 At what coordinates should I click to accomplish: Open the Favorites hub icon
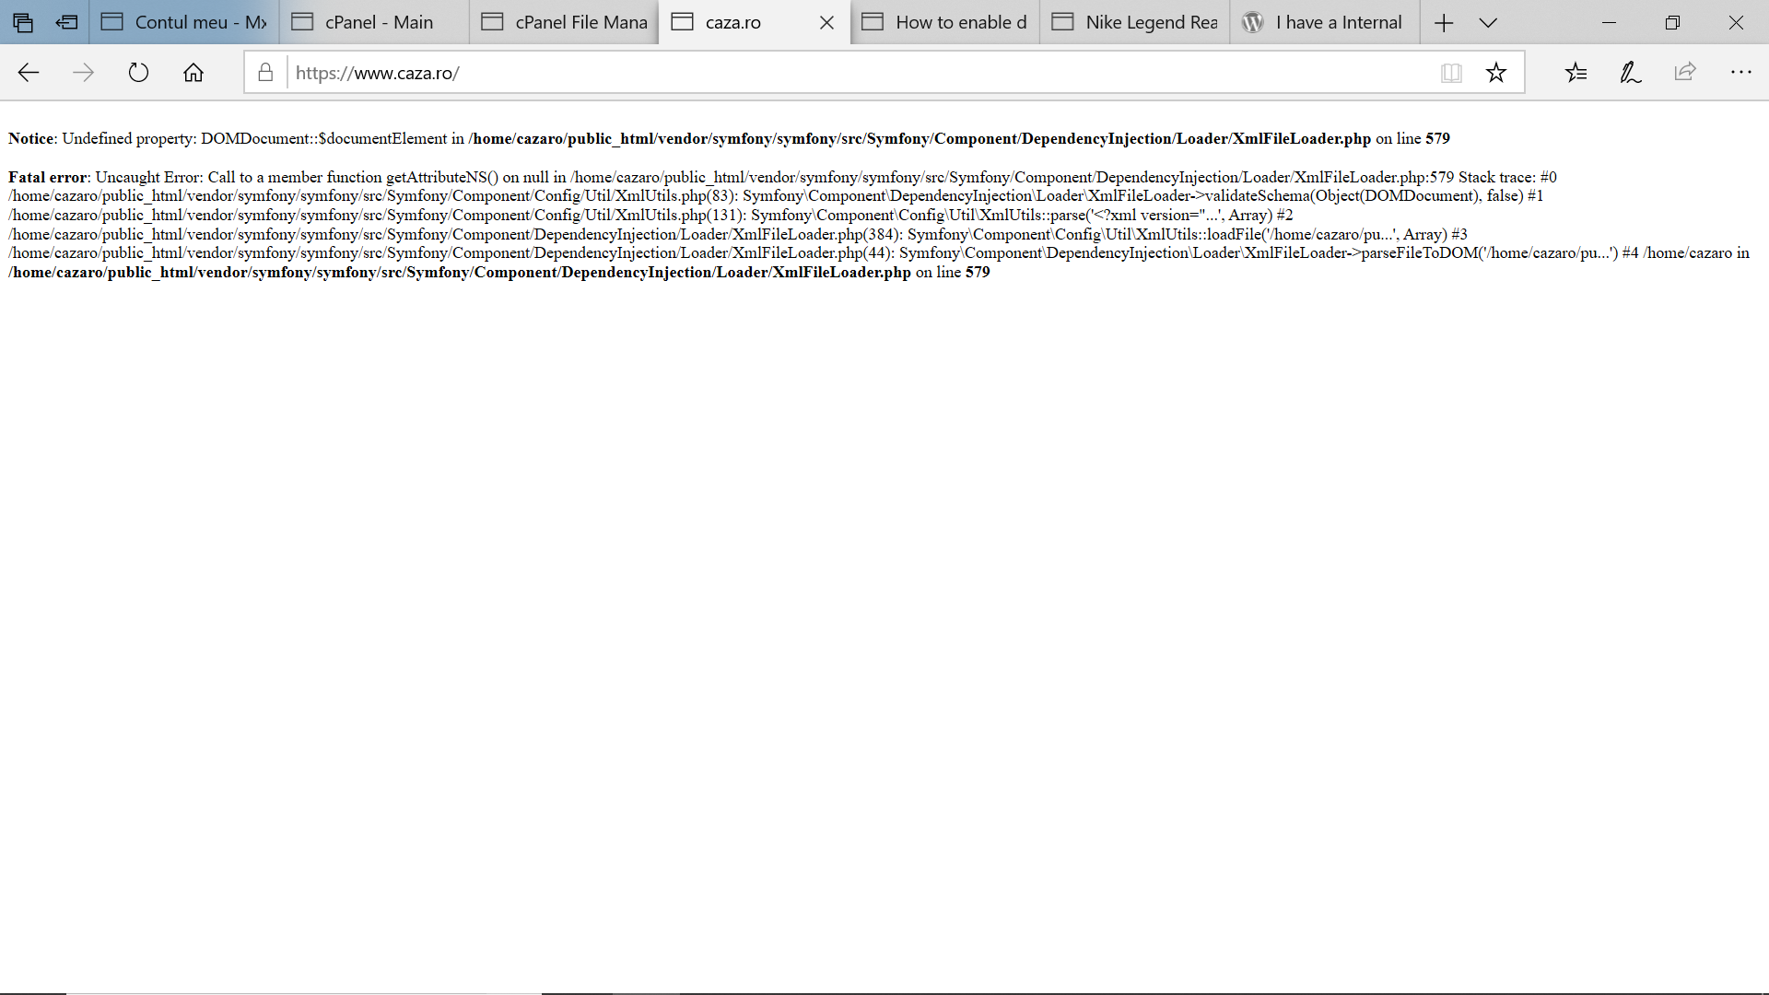tap(1576, 73)
